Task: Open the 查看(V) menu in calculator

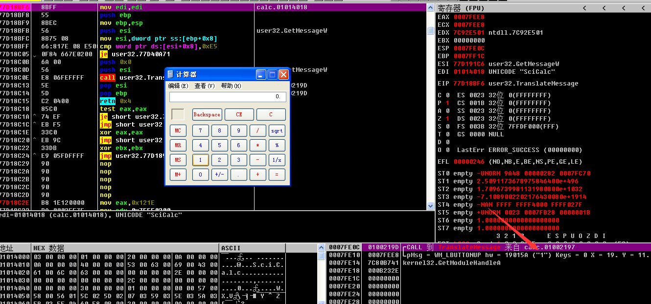Action: coord(205,86)
